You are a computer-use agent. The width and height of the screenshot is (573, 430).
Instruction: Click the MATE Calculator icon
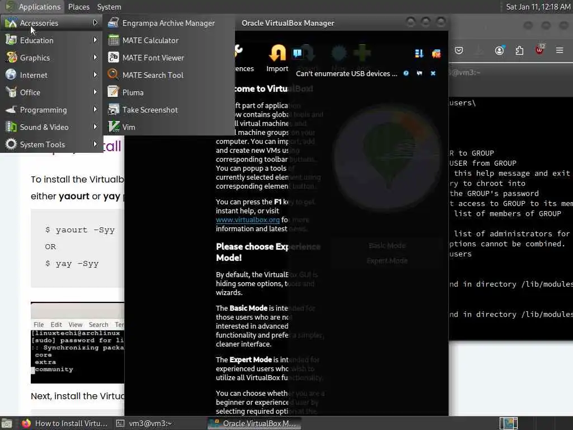tap(113, 40)
